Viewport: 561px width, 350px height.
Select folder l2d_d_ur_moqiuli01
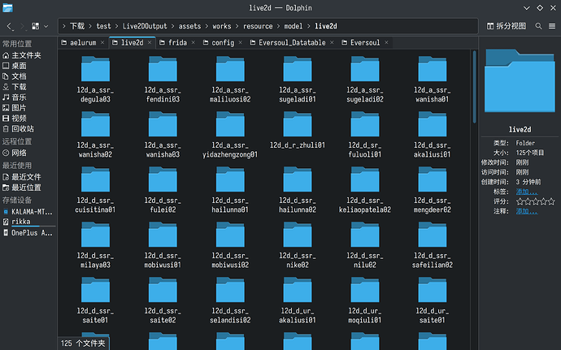click(x=365, y=300)
